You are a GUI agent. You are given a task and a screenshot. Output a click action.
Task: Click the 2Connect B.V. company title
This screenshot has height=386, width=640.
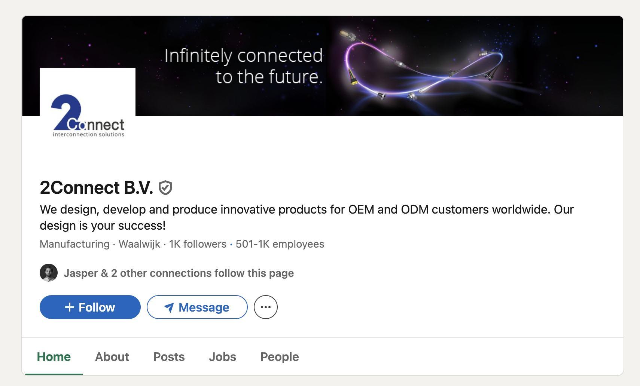point(96,187)
